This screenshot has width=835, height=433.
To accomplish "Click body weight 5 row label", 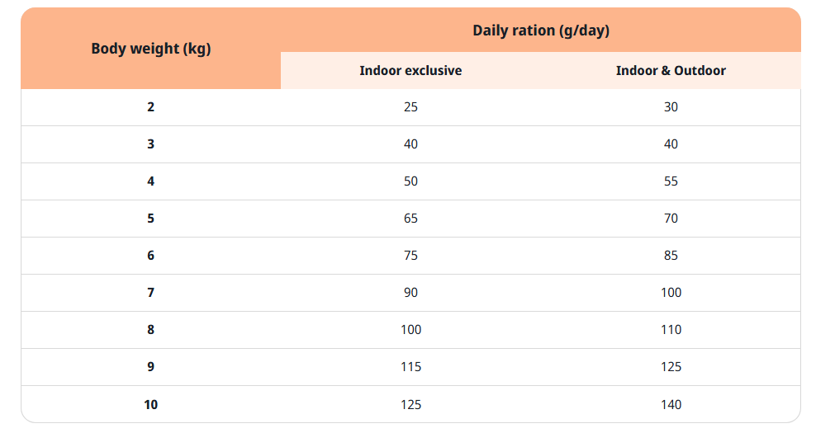I will pos(150,219).
